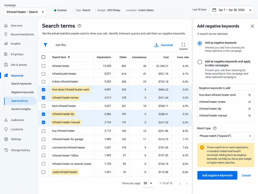The width and height of the screenshot is (258, 194).
Task: Click the help icon beside Search terms
Action: (x=79, y=26)
